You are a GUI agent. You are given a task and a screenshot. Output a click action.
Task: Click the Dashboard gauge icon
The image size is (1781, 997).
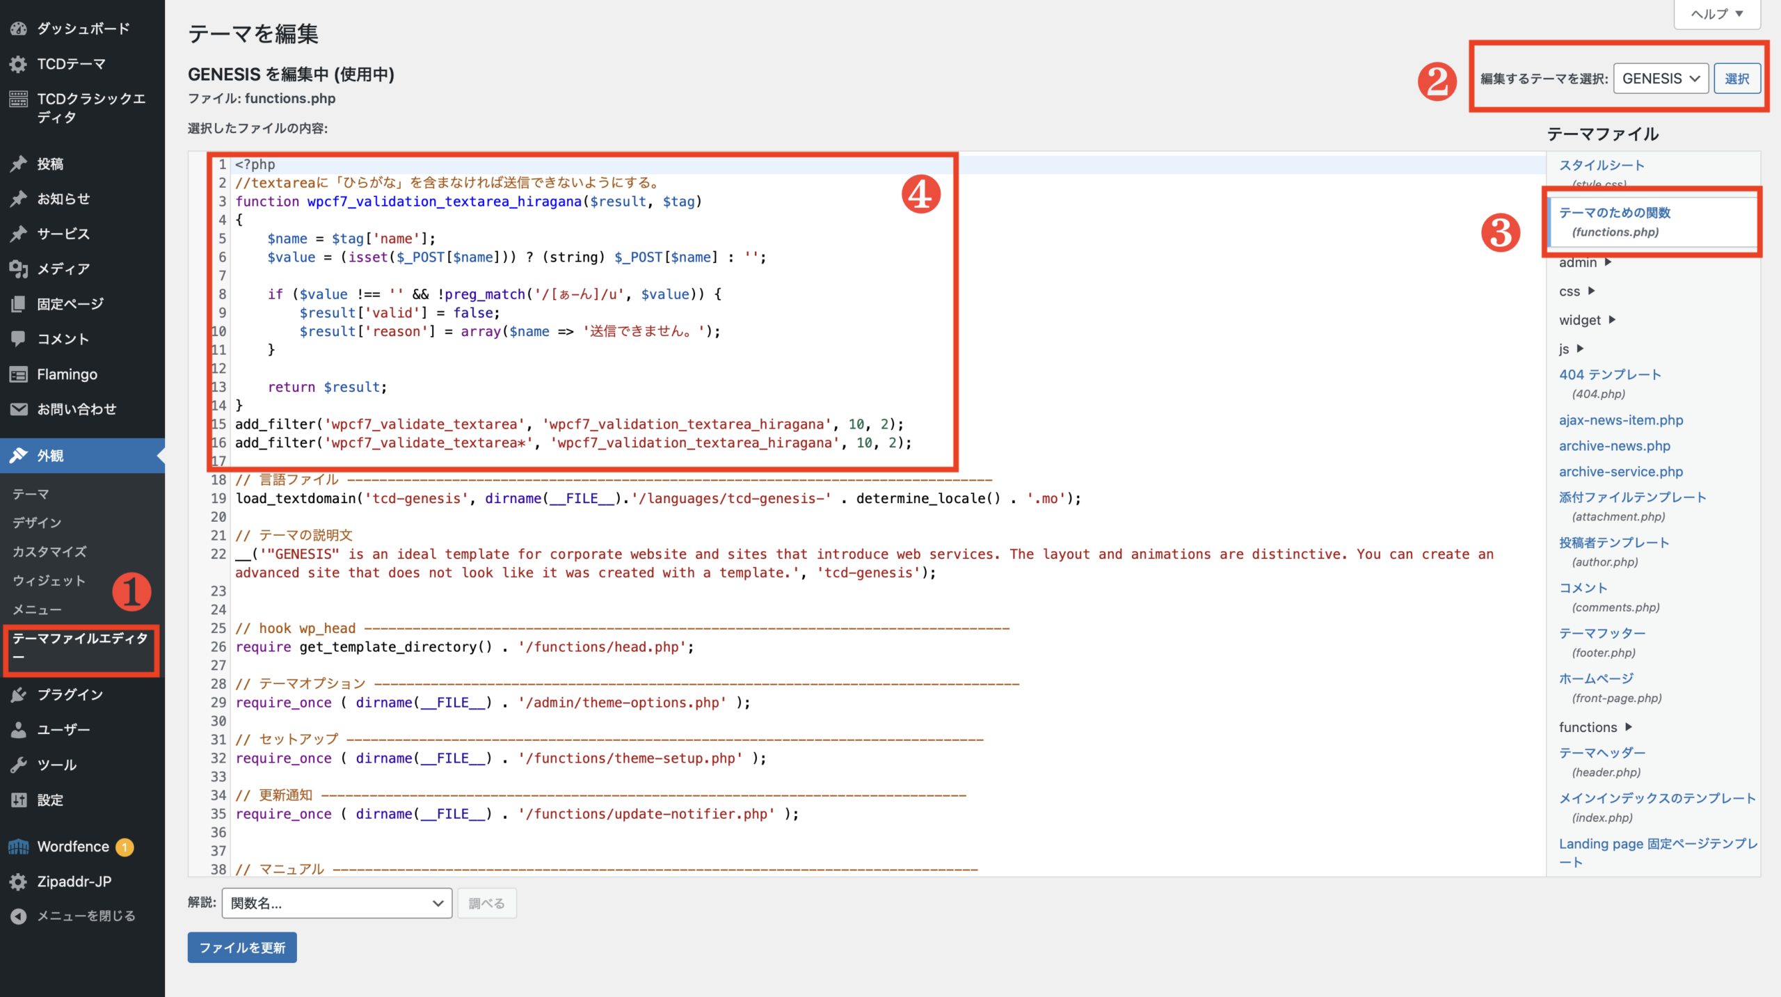(x=19, y=29)
